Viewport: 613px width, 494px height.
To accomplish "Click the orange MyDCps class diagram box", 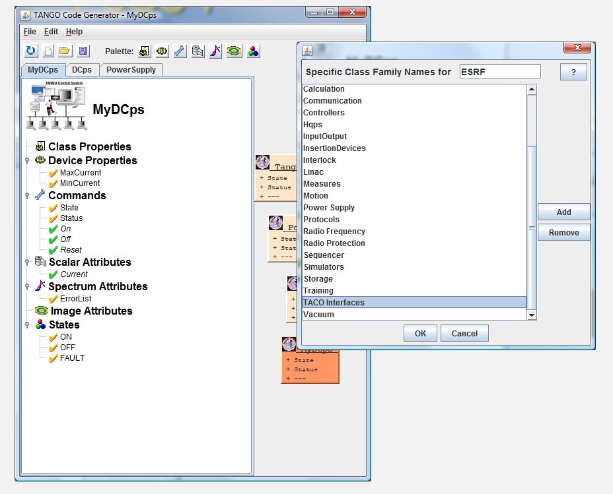I will point(310,365).
